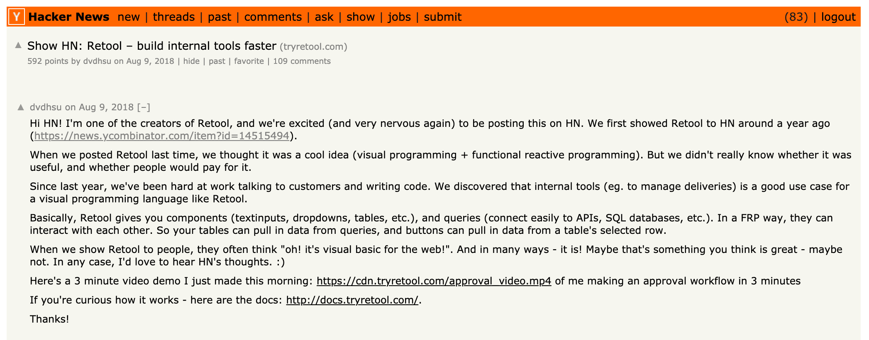Open the 'threads' section
869x340 pixels.
click(x=174, y=17)
